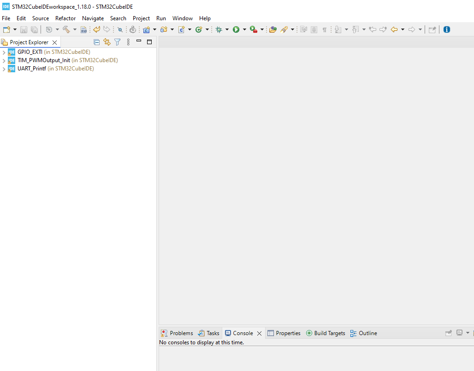Click the new source folder icon

[x=164, y=29]
